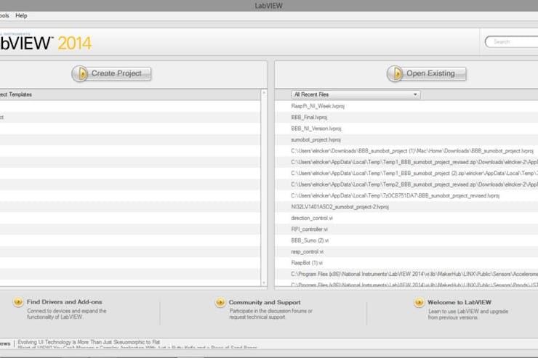The image size is (538, 358).
Task: Open the Temp2_BBB_sumobot_project_revised.zip path entry
Action: coord(414,184)
